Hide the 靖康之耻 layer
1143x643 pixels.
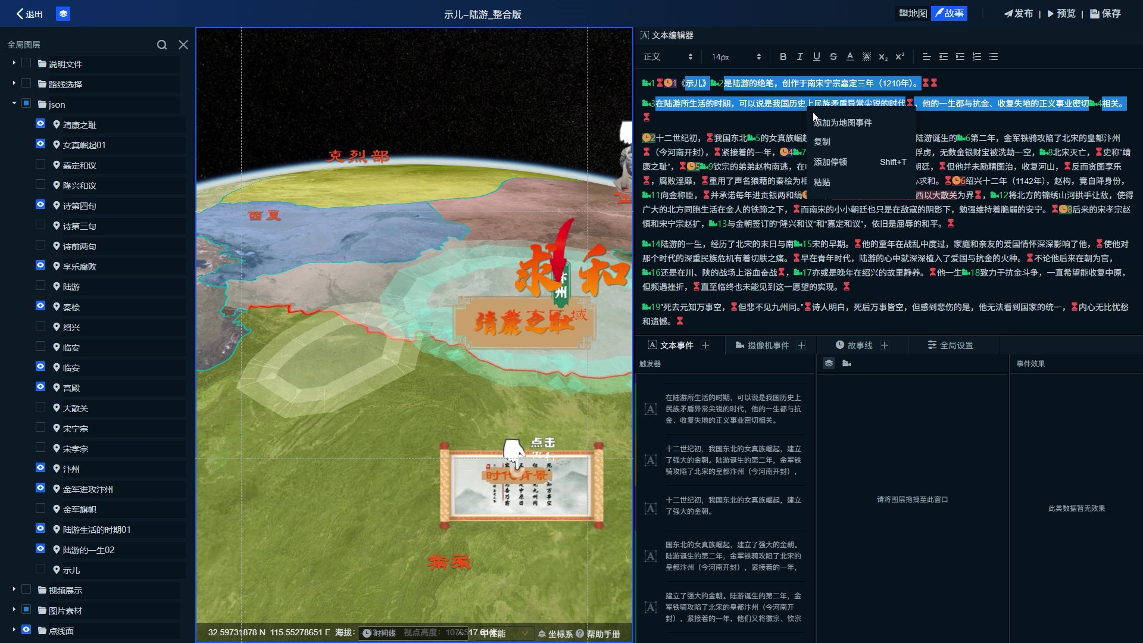coord(40,123)
